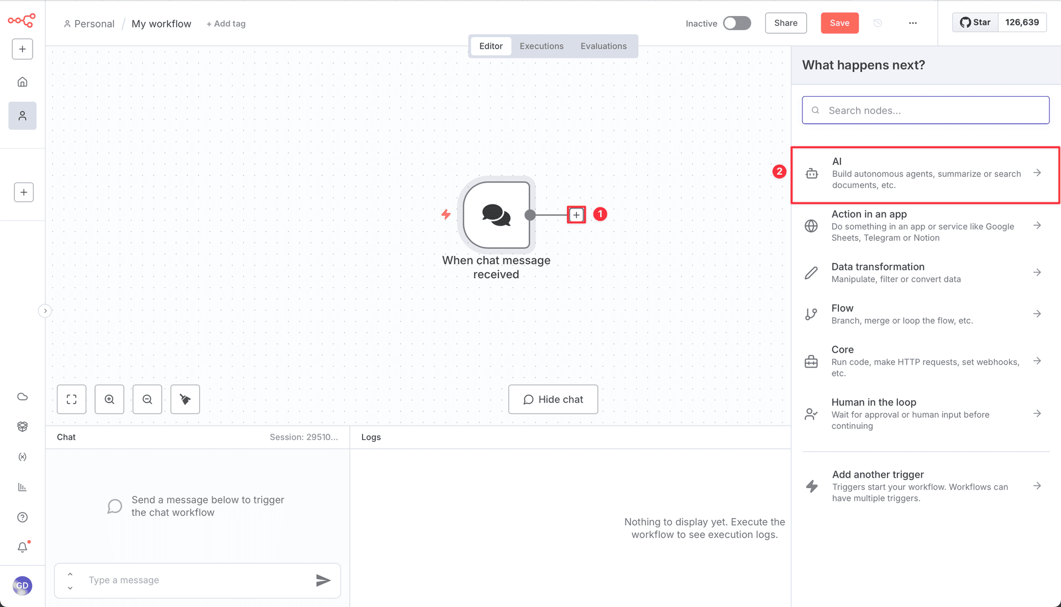1061x607 pixels.
Task: Open the Insights chart icon
Action: tap(22, 487)
